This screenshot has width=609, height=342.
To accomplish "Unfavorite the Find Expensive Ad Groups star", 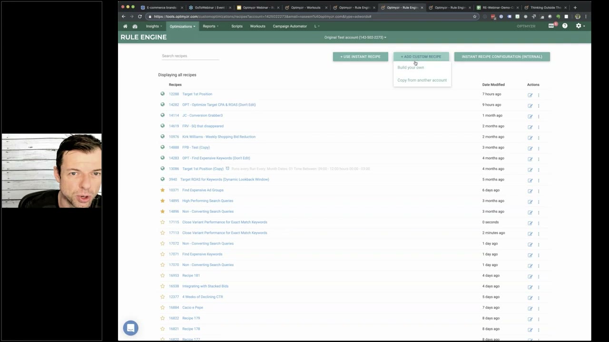I will coord(162,190).
